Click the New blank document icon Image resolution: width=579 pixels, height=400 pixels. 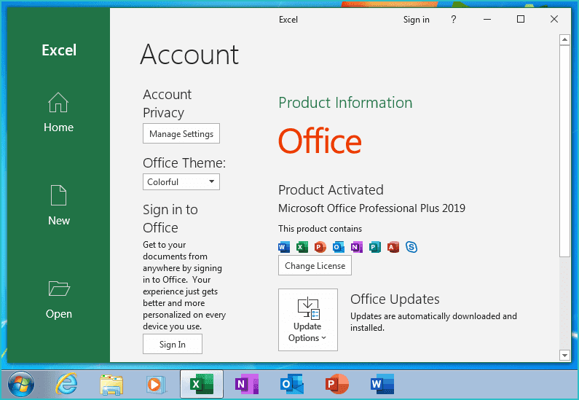coord(58,195)
